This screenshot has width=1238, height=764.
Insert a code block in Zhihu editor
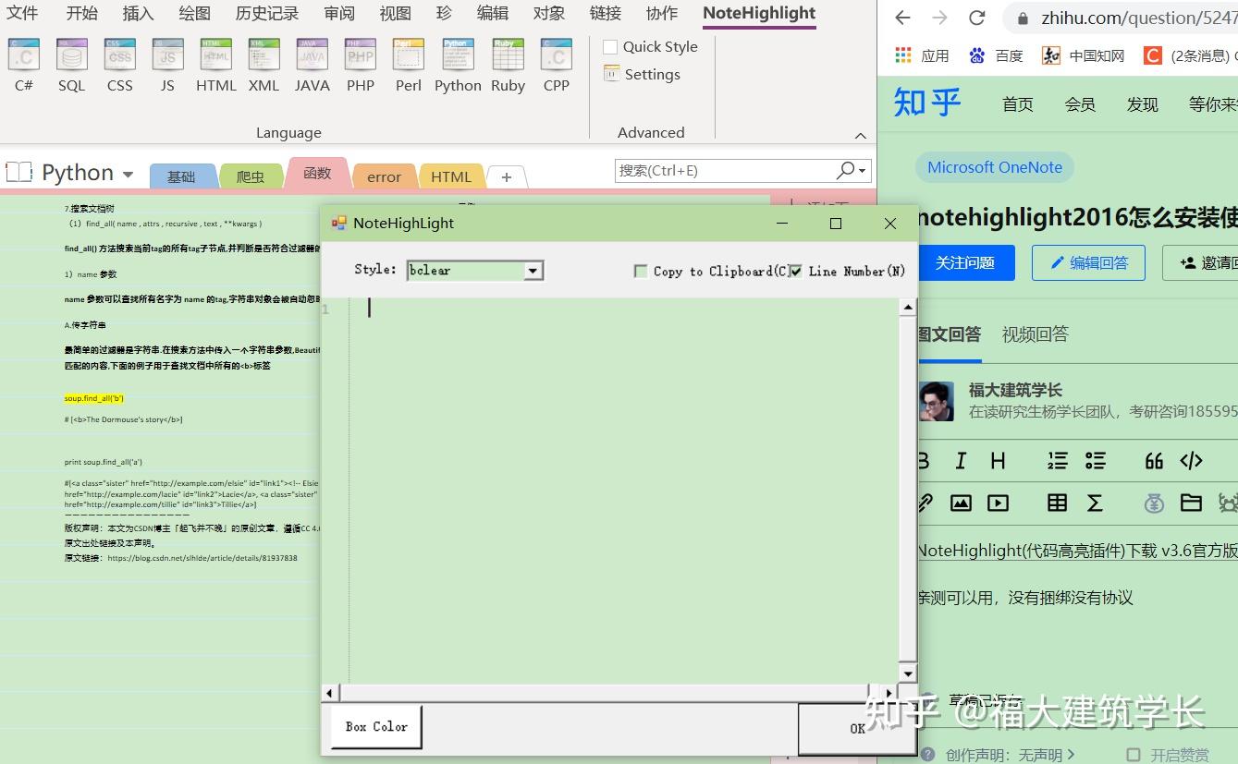(x=1191, y=460)
